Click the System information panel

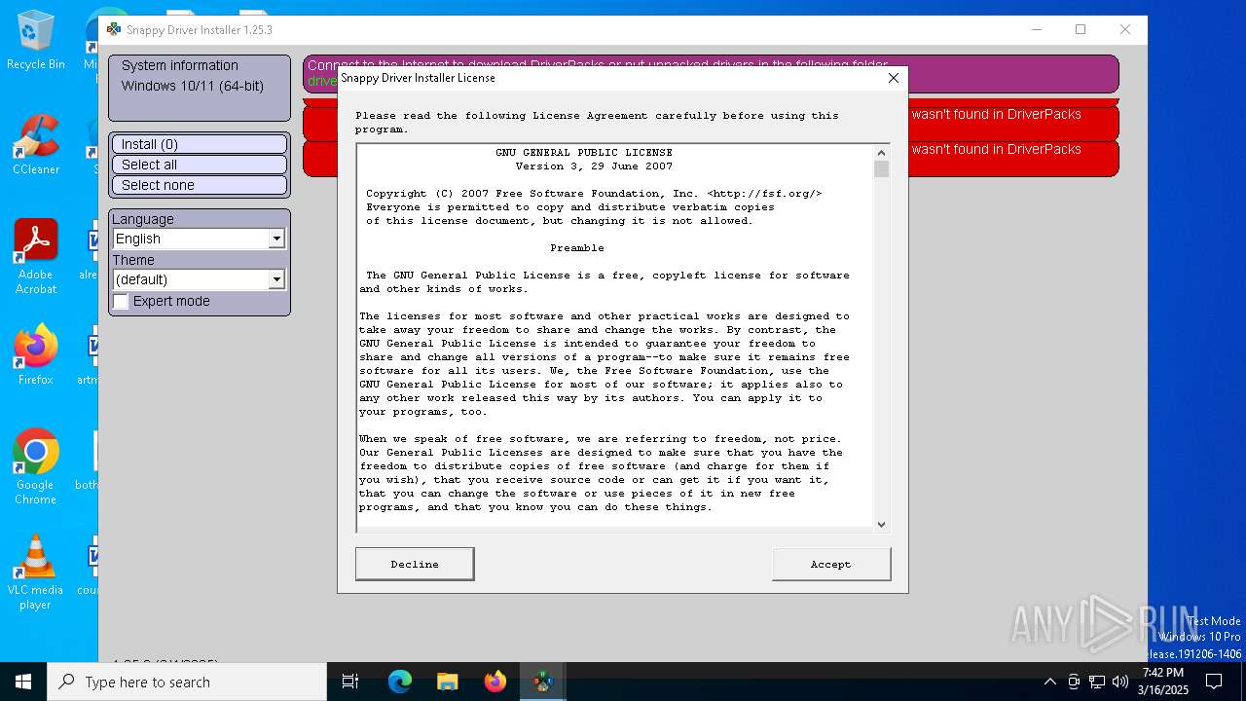(200, 88)
